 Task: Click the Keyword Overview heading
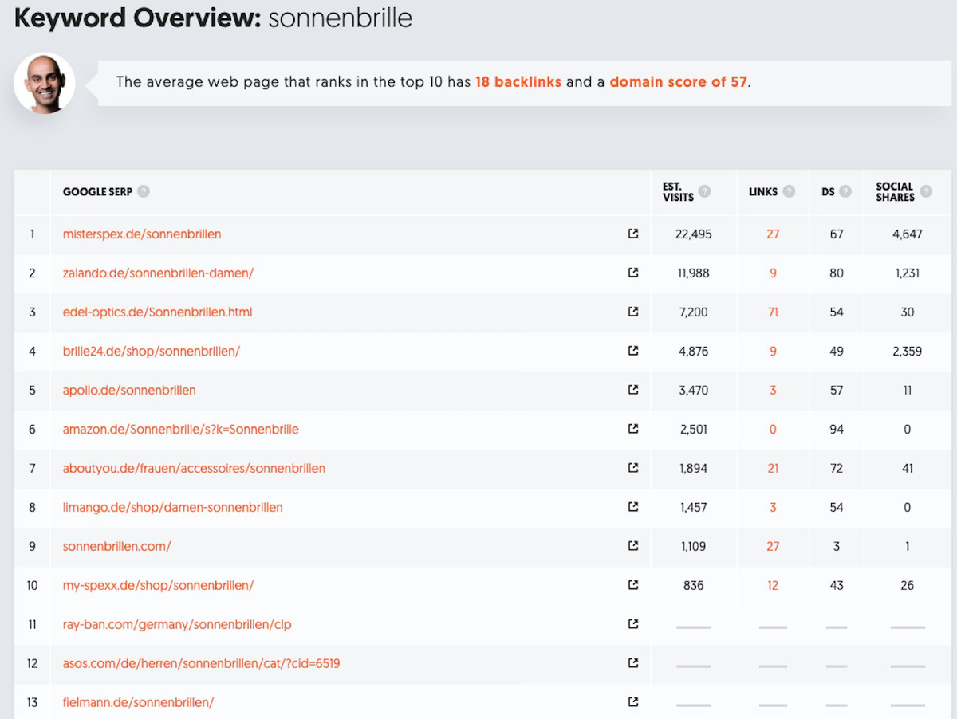pos(213,18)
